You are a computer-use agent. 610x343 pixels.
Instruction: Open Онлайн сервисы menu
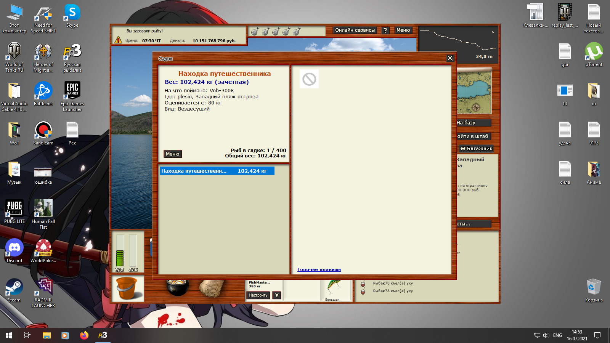pos(355,30)
